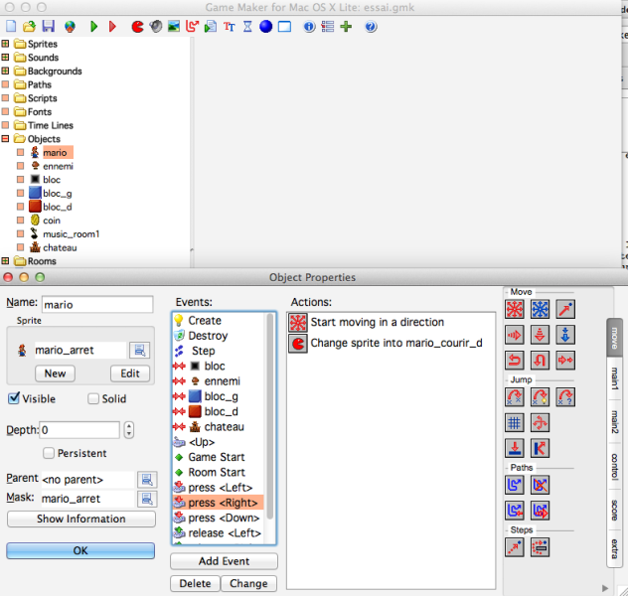The width and height of the screenshot is (628, 596).
Task: Confirm object properties with OK
Action: point(80,550)
